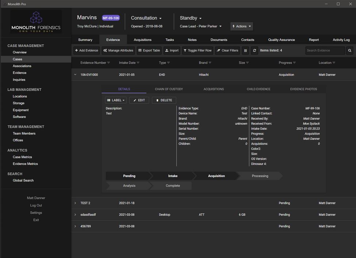Screen dimensions: 356x258
Task: Click Exit in sidebar
Action: 36,220
